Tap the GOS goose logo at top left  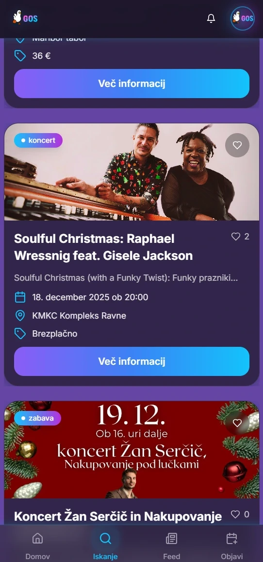point(25,17)
